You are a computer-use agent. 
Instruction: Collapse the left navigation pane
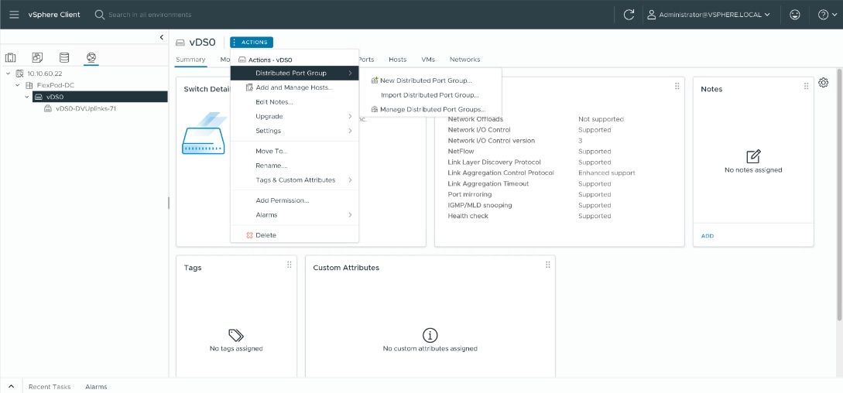(161, 37)
